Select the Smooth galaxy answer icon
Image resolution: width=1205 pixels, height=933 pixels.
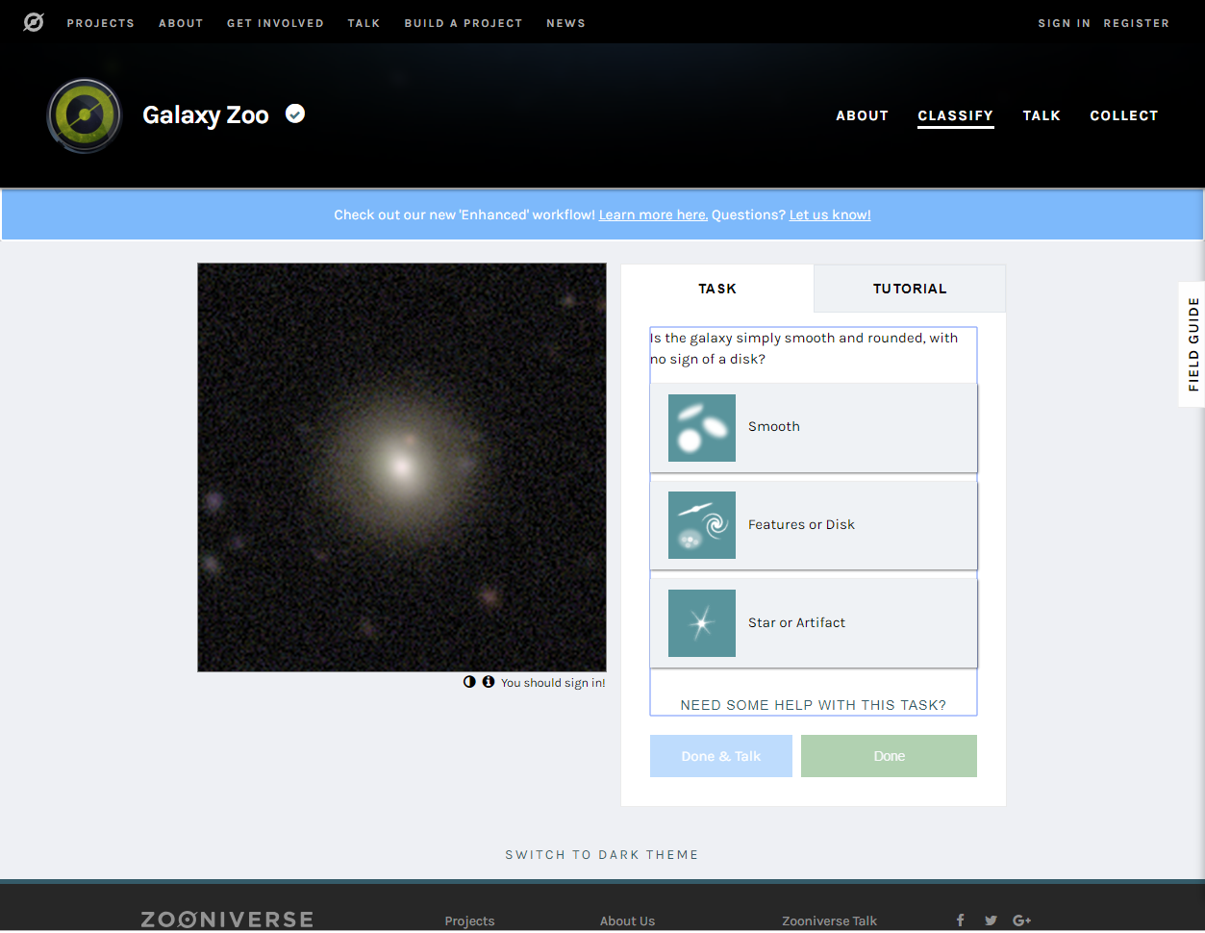tap(702, 428)
